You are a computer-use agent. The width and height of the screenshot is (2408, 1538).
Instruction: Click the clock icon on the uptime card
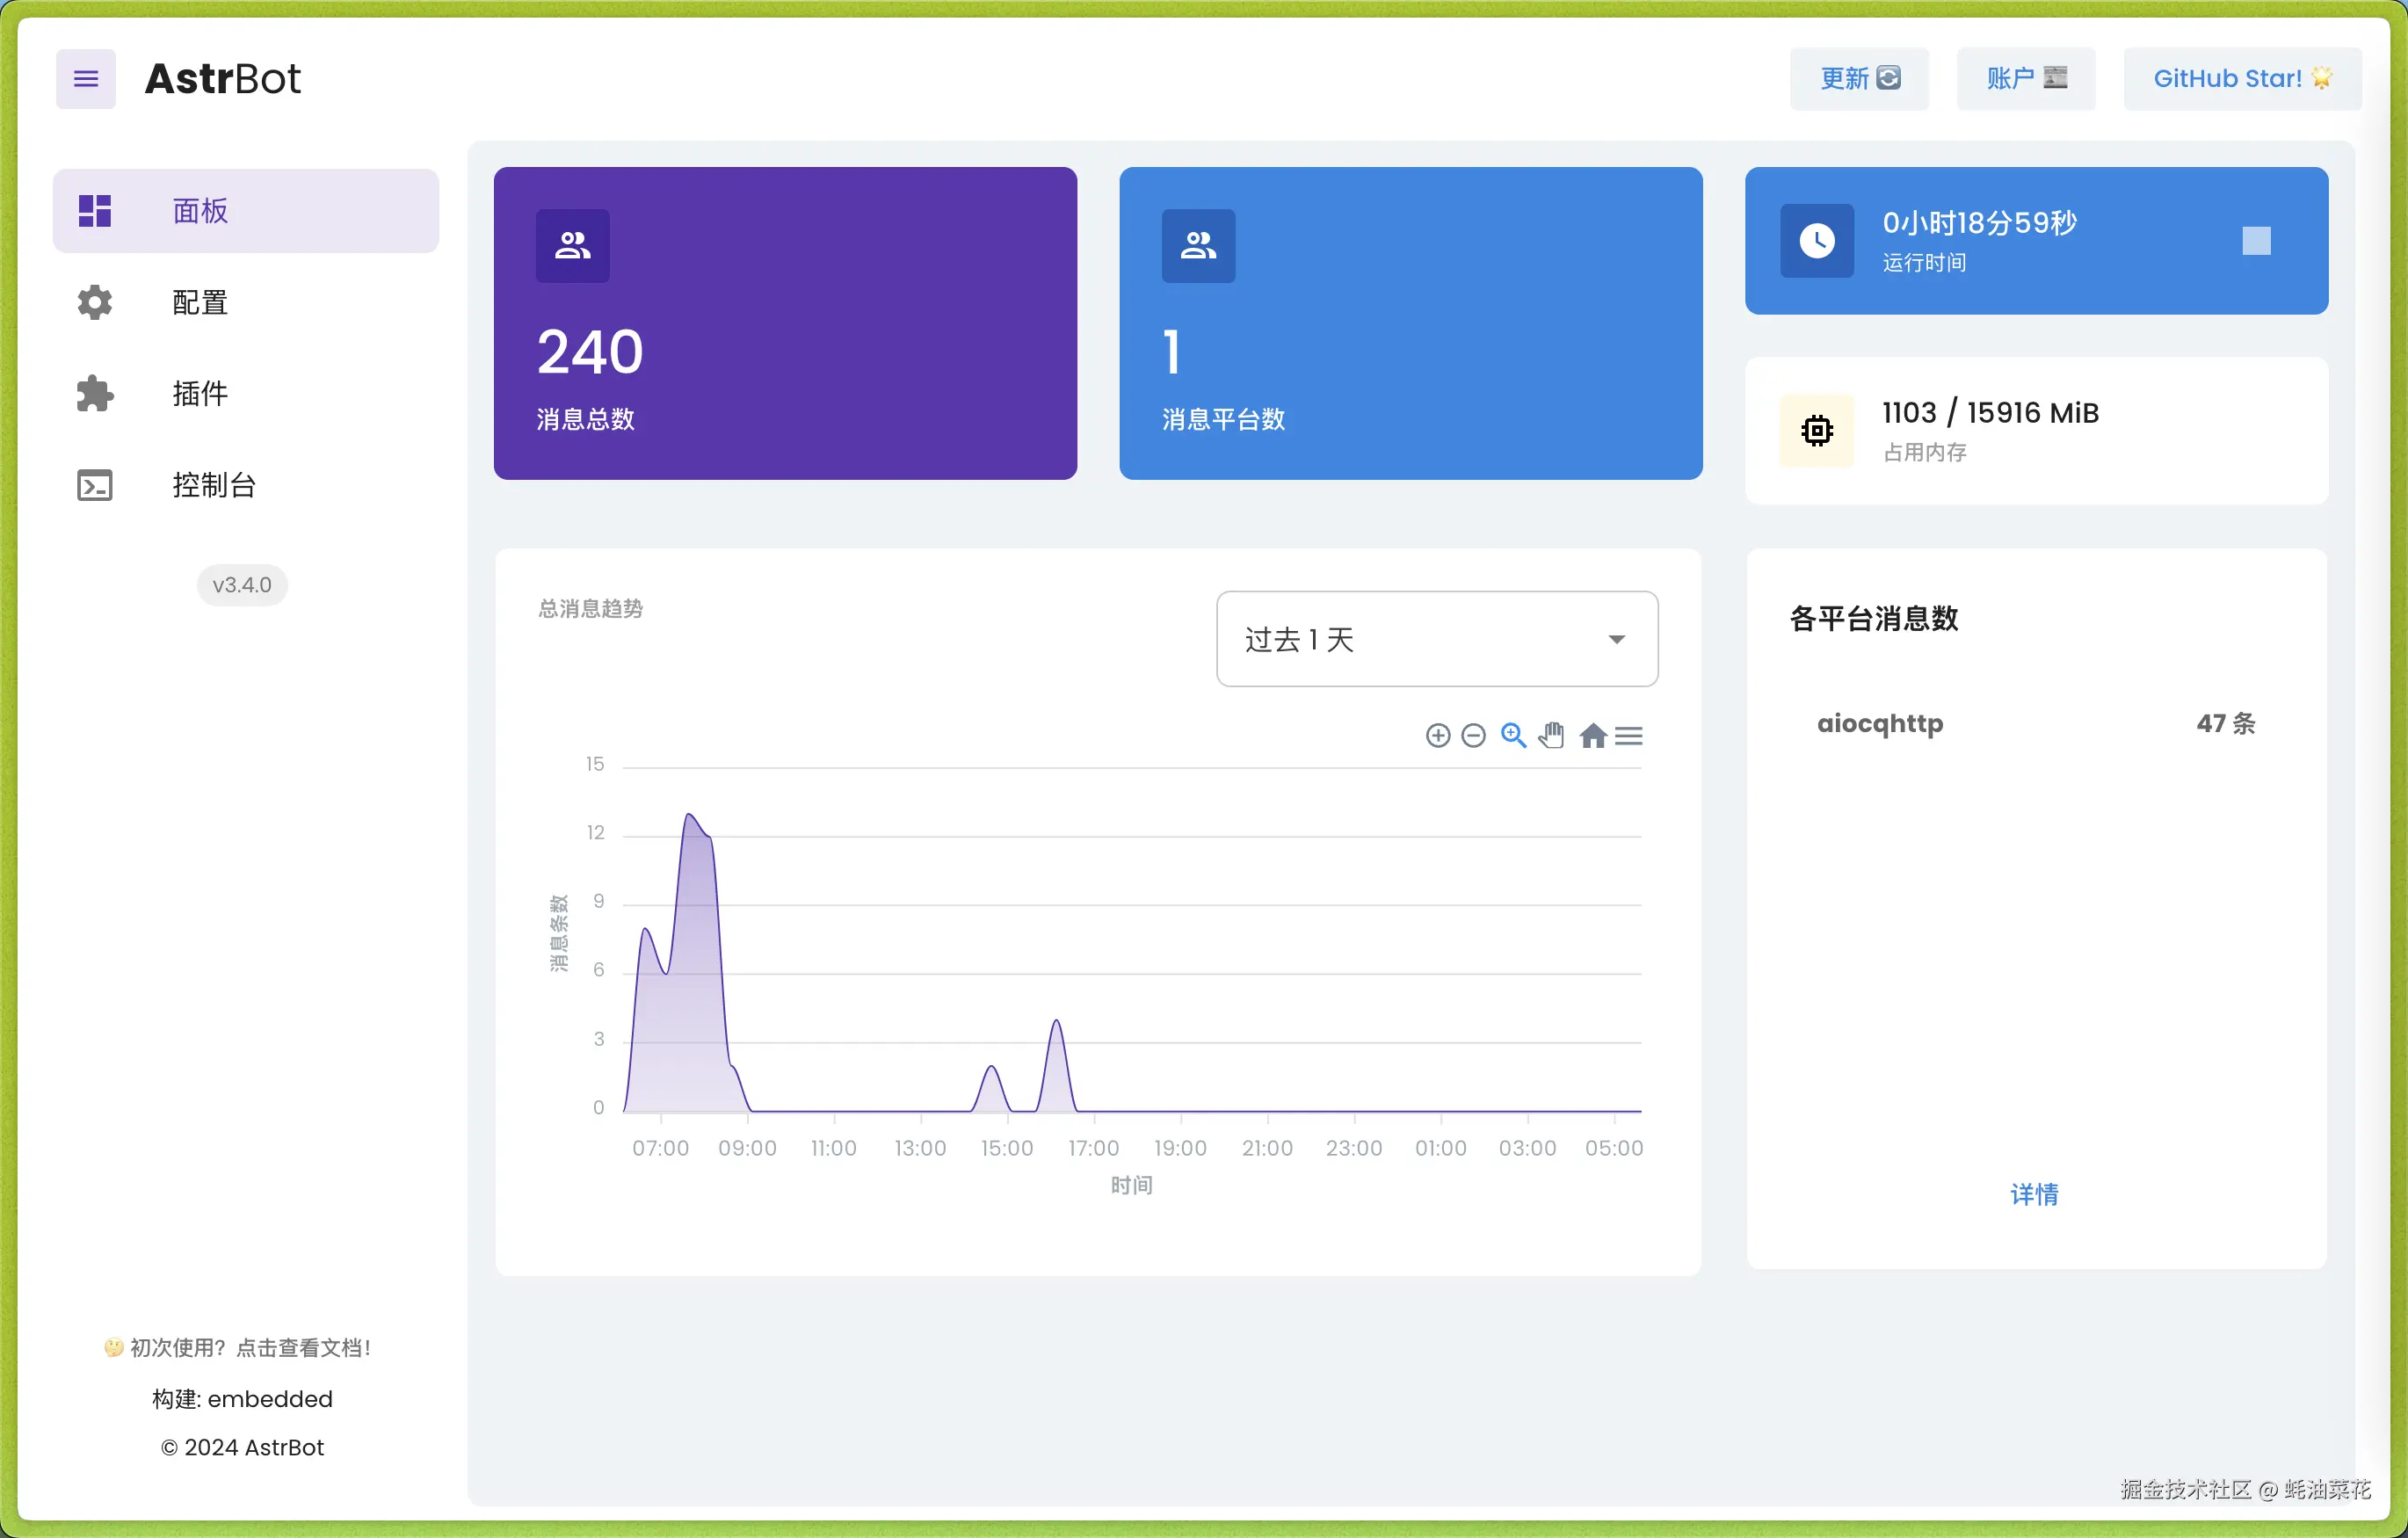[1817, 240]
